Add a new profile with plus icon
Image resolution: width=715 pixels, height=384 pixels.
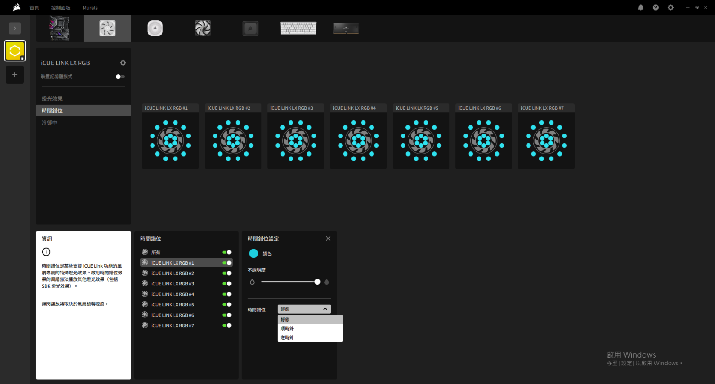15,75
